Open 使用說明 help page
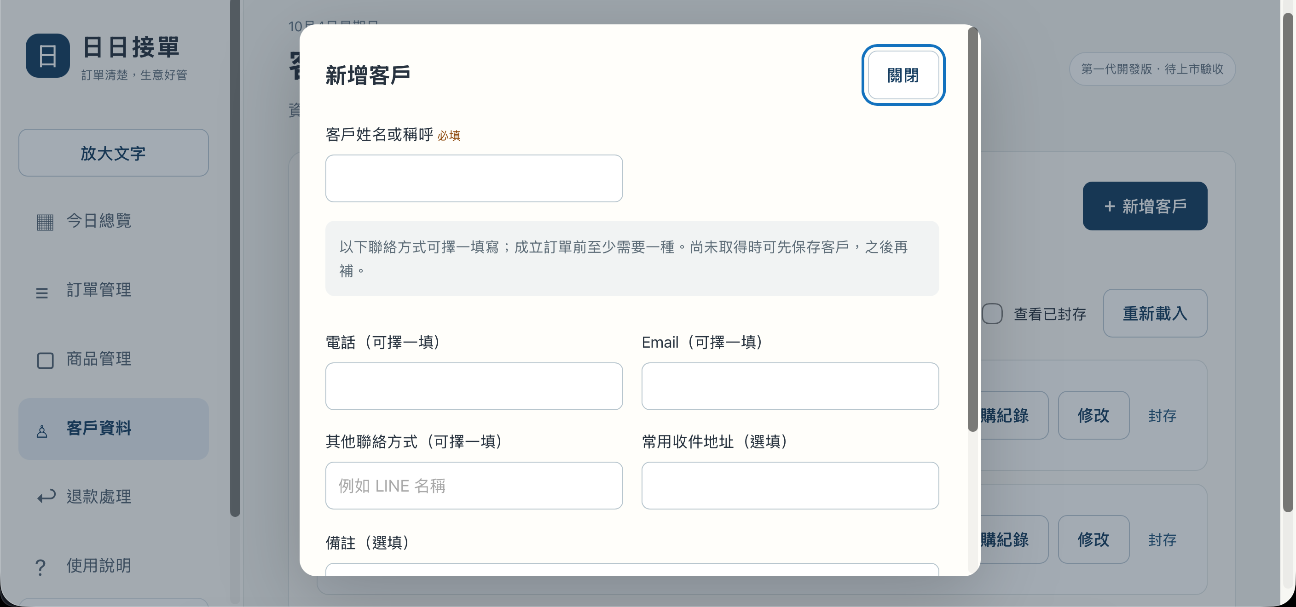The image size is (1296, 607). [x=114, y=566]
